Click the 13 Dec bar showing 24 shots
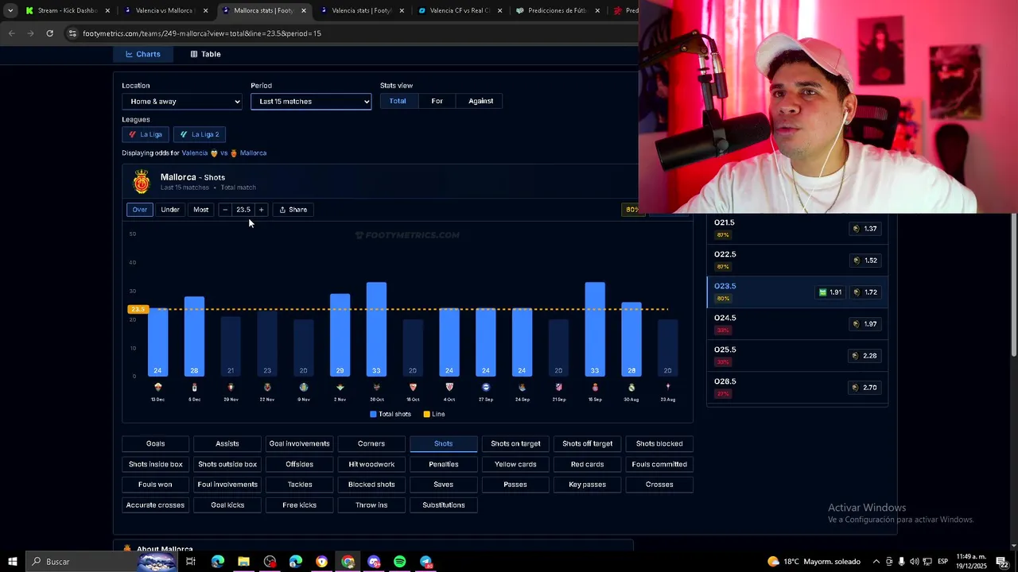 click(157, 342)
